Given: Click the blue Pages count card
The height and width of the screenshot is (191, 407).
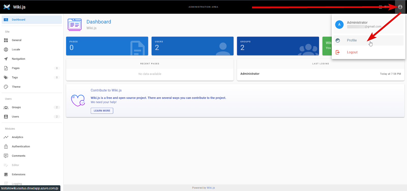Looking at the screenshot, I should 107,46.
